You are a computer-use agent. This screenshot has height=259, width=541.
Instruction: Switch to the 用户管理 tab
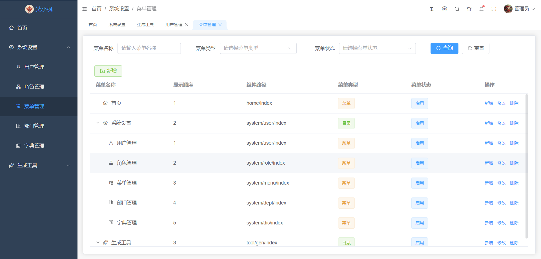click(174, 25)
